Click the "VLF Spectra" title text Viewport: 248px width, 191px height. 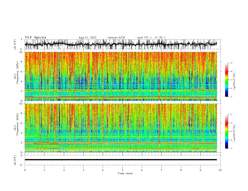tap(35, 37)
